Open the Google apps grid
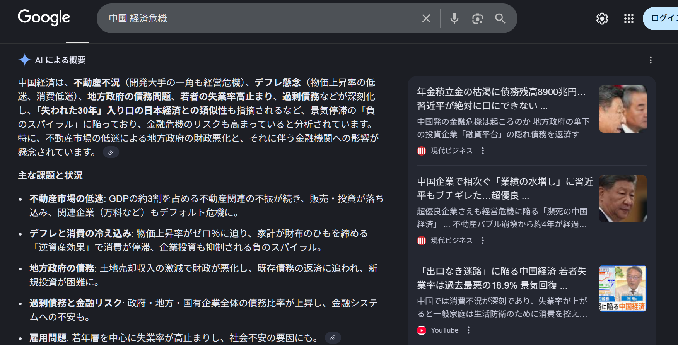678x347 pixels. [x=628, y=19]
